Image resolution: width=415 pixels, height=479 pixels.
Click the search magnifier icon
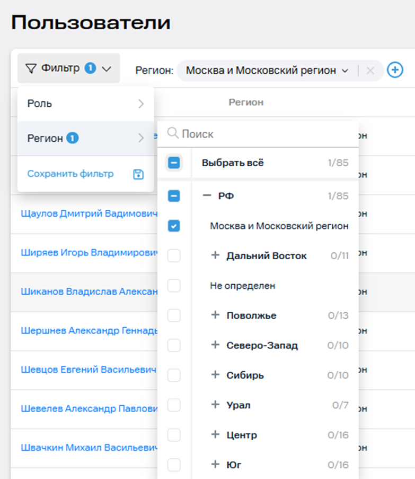point(173,133)
